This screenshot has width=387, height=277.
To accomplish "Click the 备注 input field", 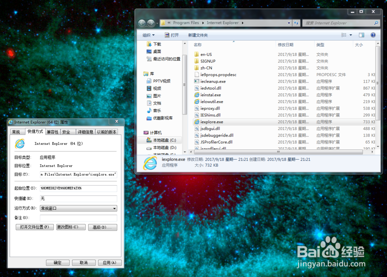I will pos(79,218).
